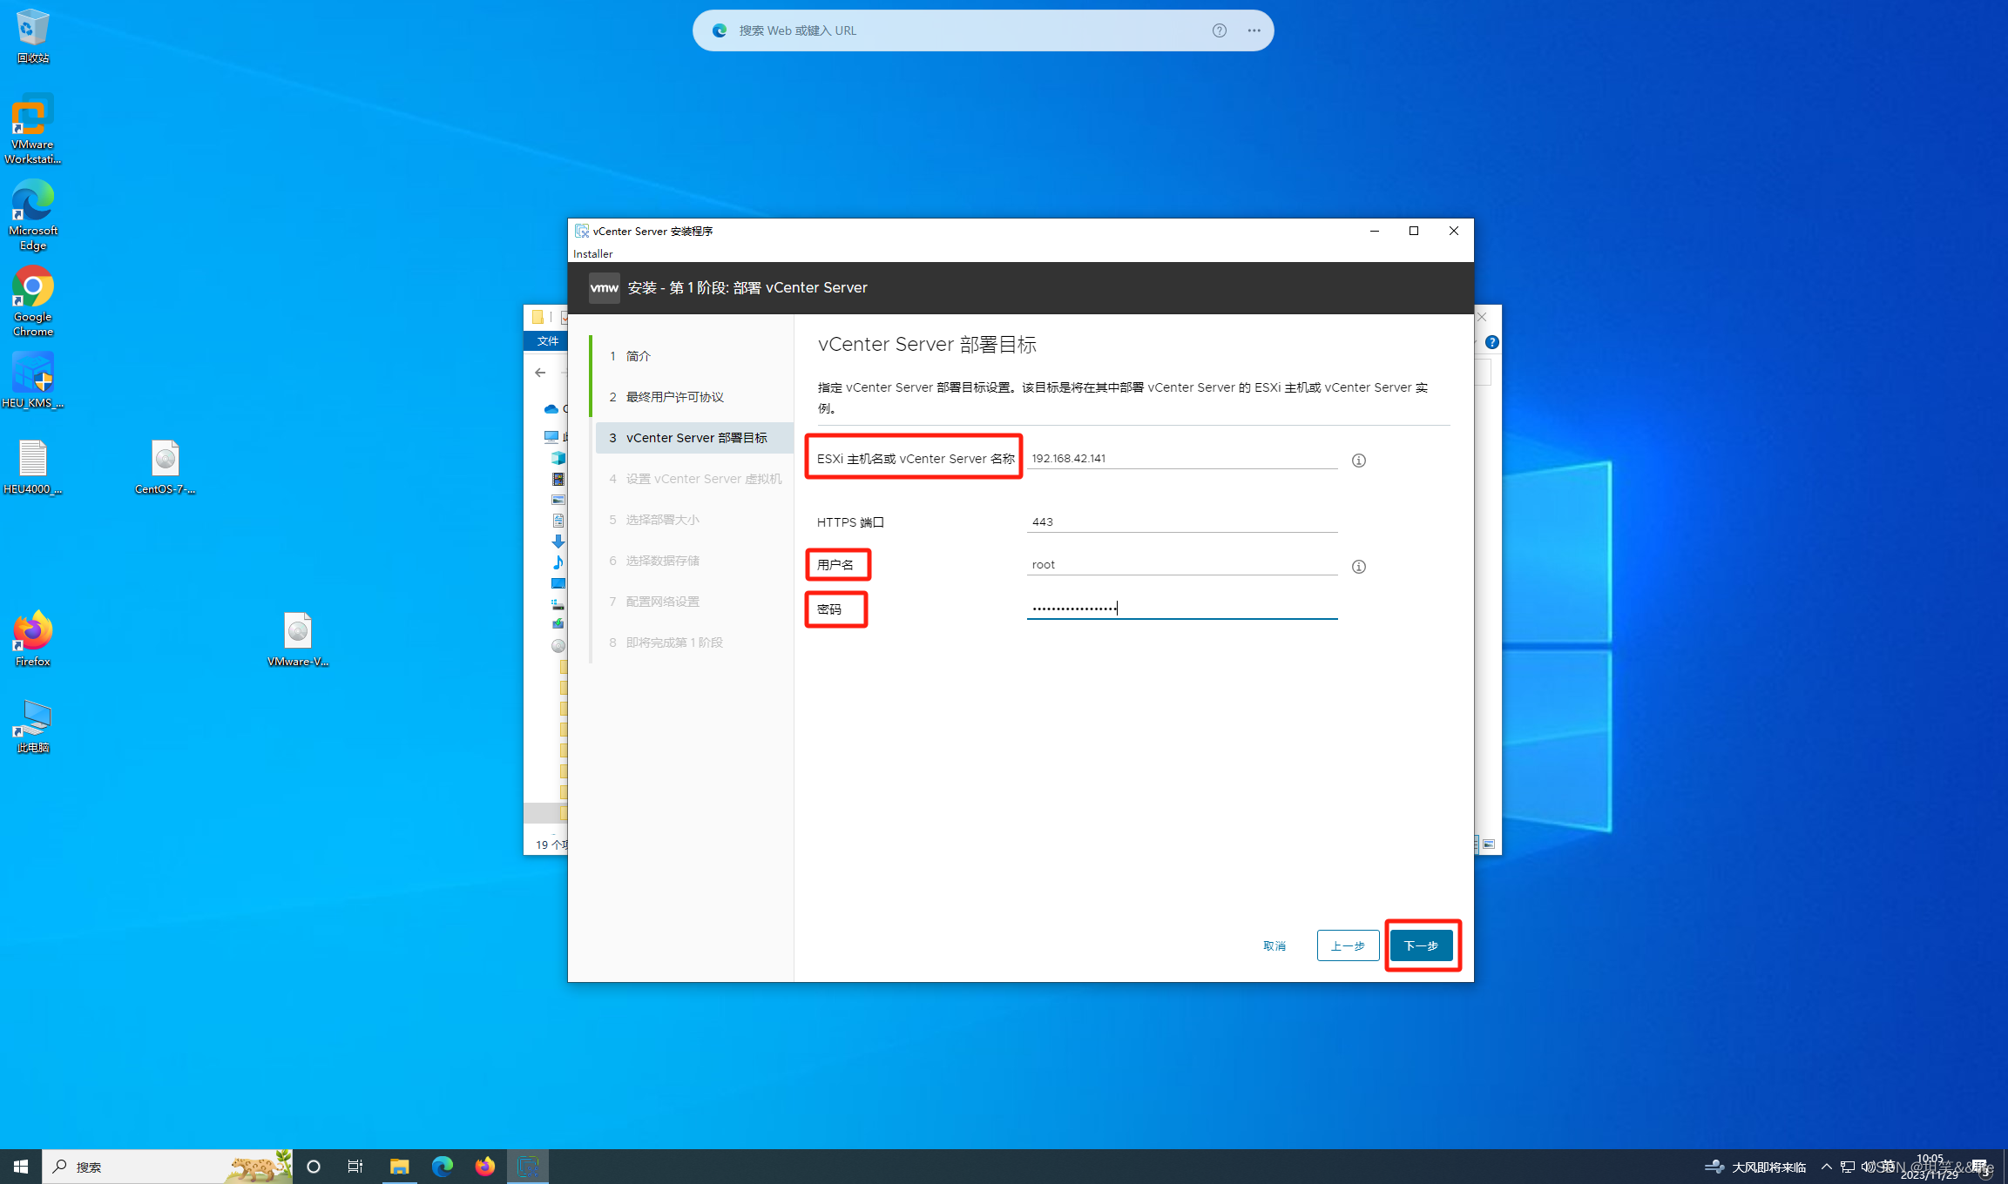Click the vmw logo in installer header
This screenshot has width=2008, height=1184.
click(605, 288)
